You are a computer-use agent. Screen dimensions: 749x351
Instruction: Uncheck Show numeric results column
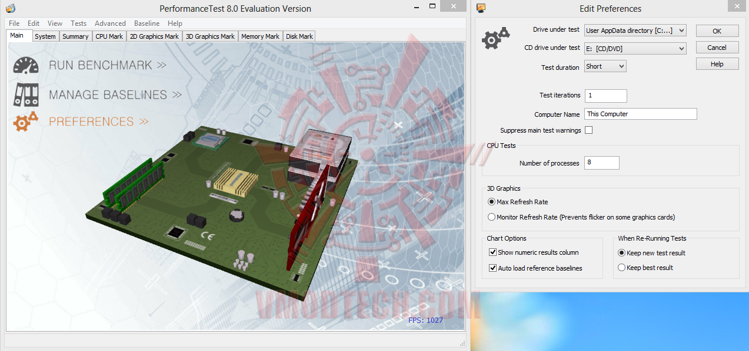493,252
